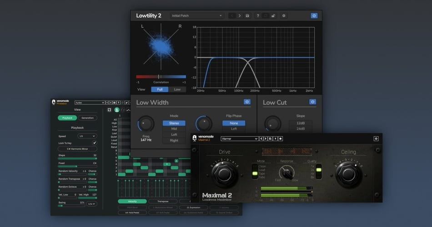Toggle the Low Width section power button
The width and height of the screenshot is (432, 227).
coord(247,102)
